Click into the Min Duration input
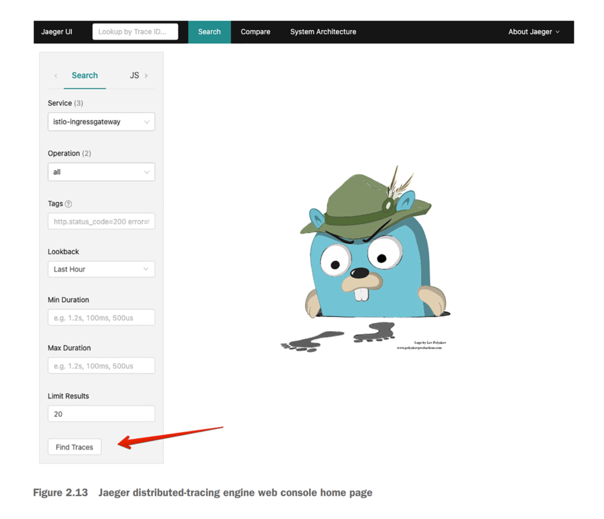The width and height of the screenshot is (604, 519). tap(101, 318)
